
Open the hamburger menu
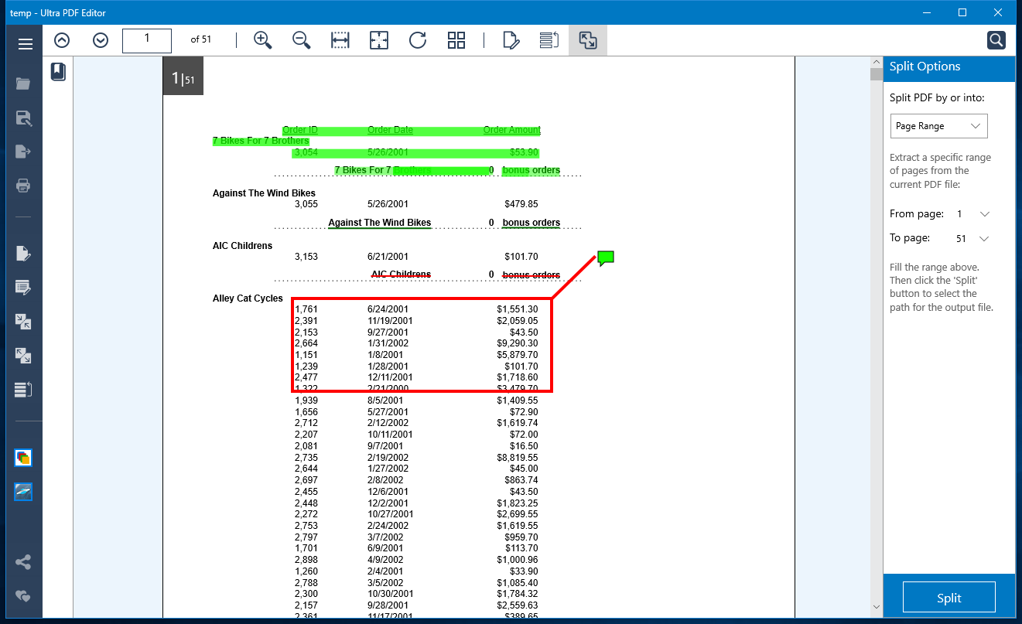point(26,44)
